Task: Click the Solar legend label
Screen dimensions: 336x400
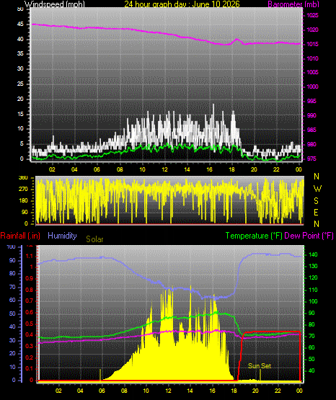Action: (94, 239)
